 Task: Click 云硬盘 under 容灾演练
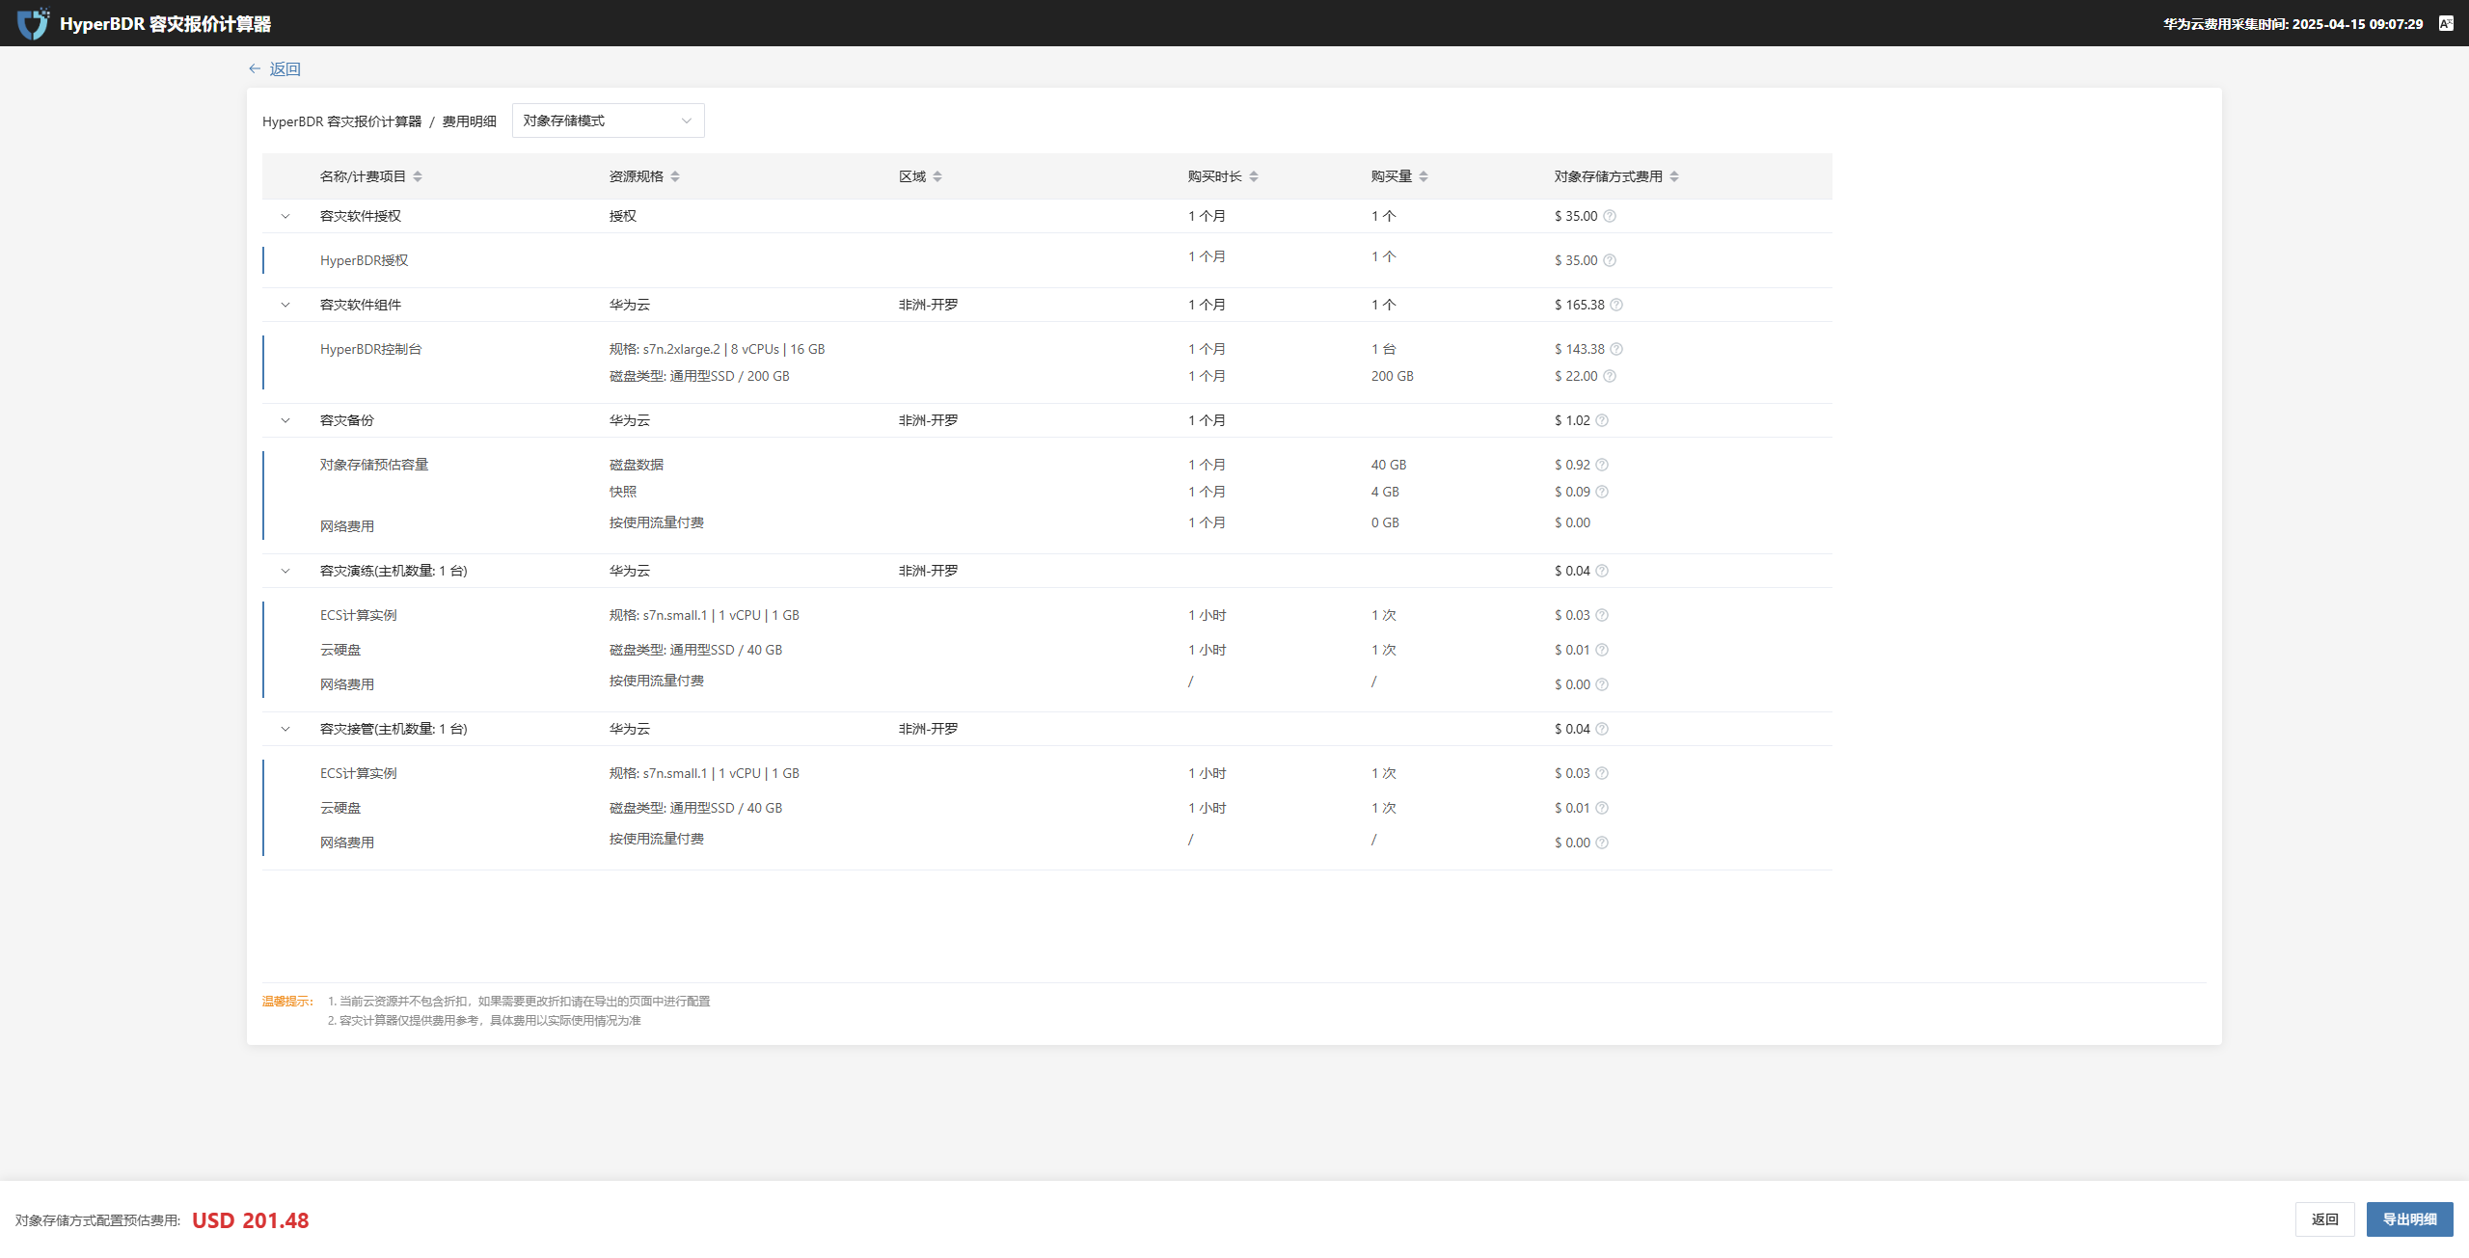click(x=340, y=650)
